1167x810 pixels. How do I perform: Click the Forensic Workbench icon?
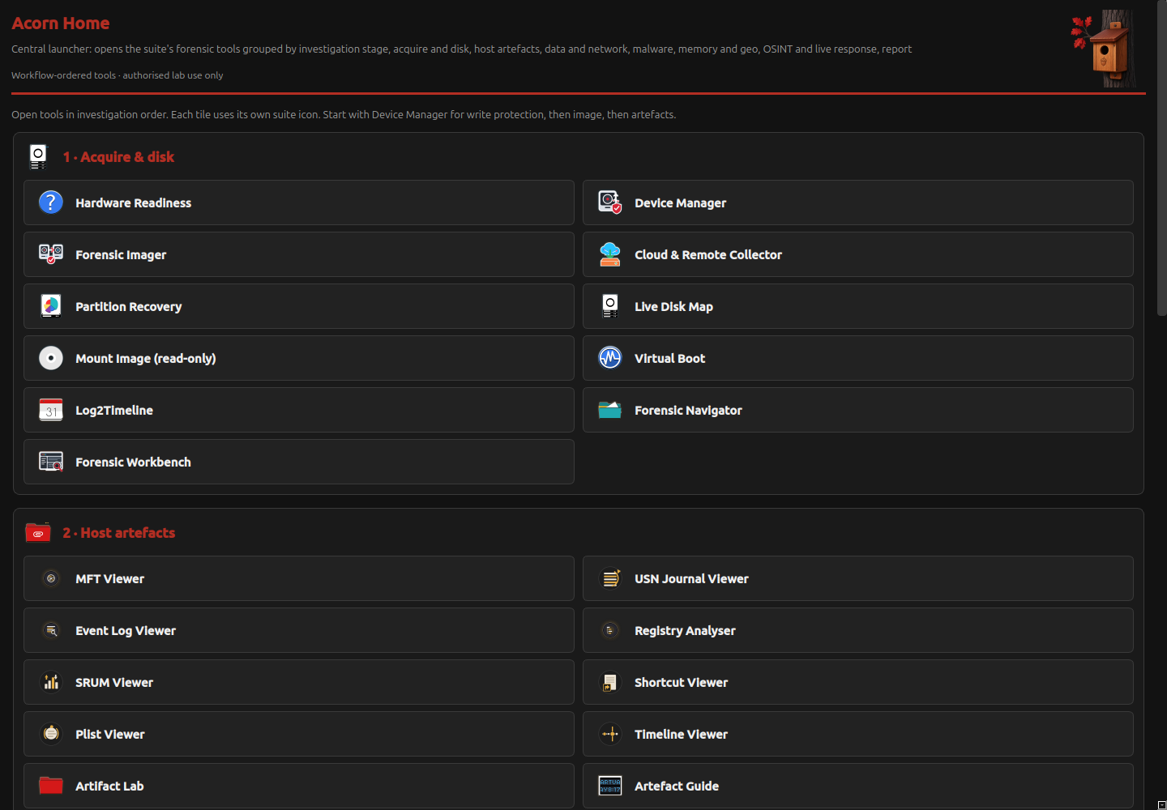click(51, 462)
